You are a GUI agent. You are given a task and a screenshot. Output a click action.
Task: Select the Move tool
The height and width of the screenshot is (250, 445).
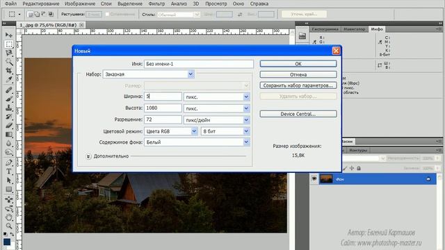(9, 35)
